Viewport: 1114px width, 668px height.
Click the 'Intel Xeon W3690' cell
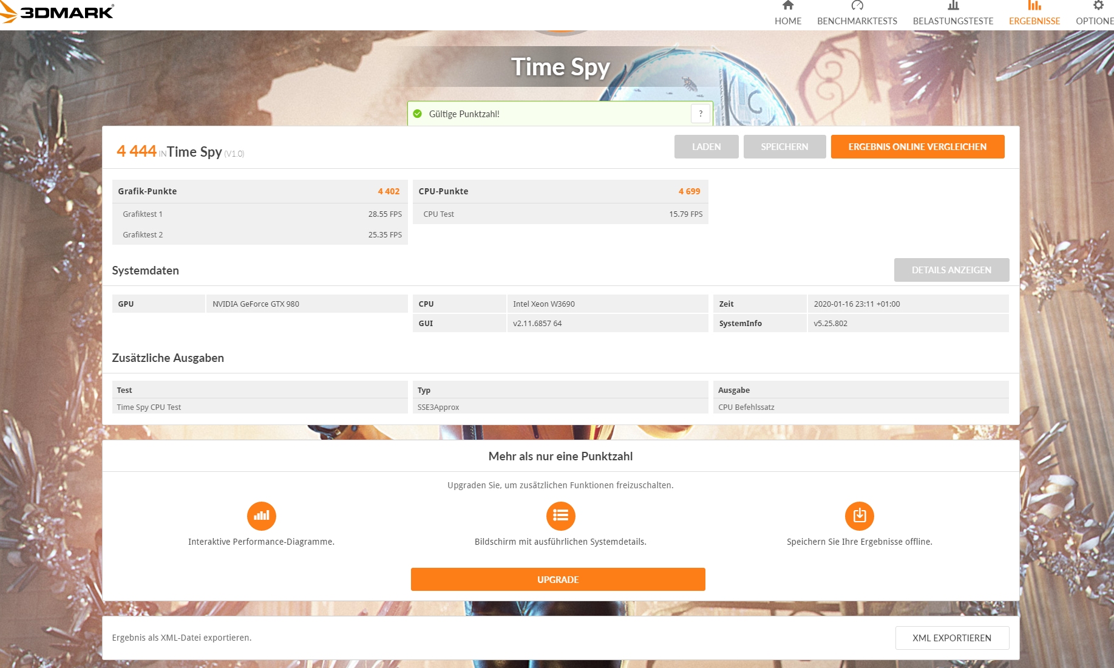click(608, 304)
